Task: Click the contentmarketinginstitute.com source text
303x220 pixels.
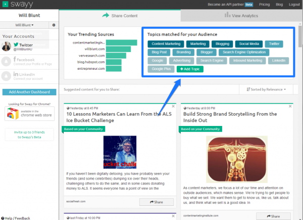Action: pos(201,215)
